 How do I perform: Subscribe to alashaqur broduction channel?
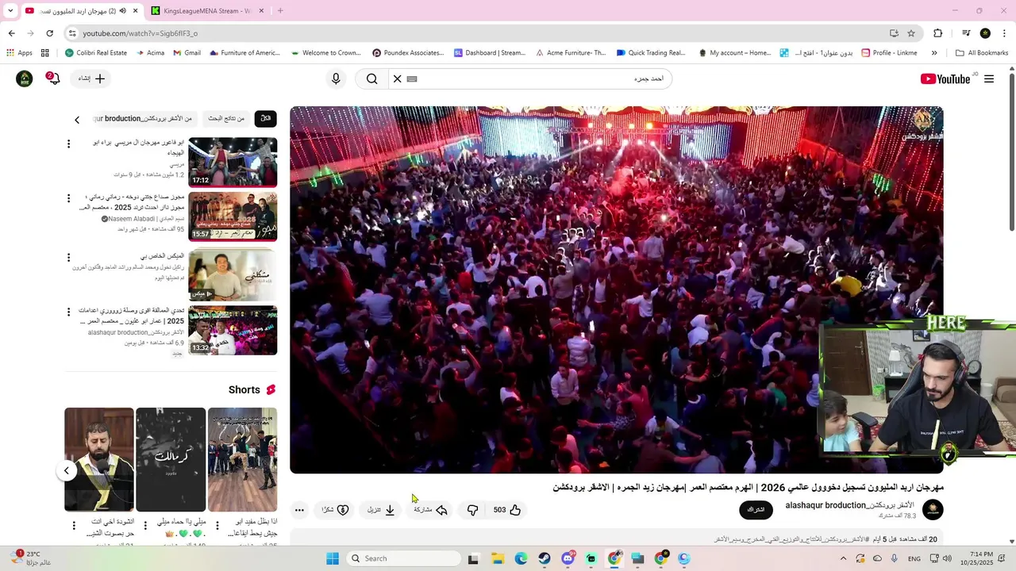(756, 510)
